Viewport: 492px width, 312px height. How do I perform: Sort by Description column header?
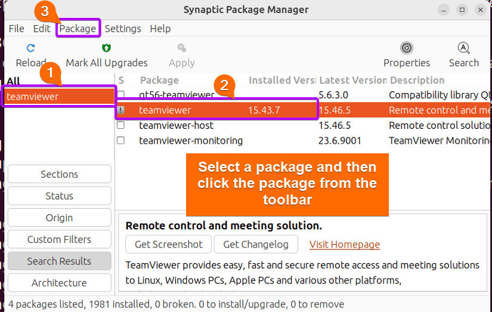click(417, 81)
